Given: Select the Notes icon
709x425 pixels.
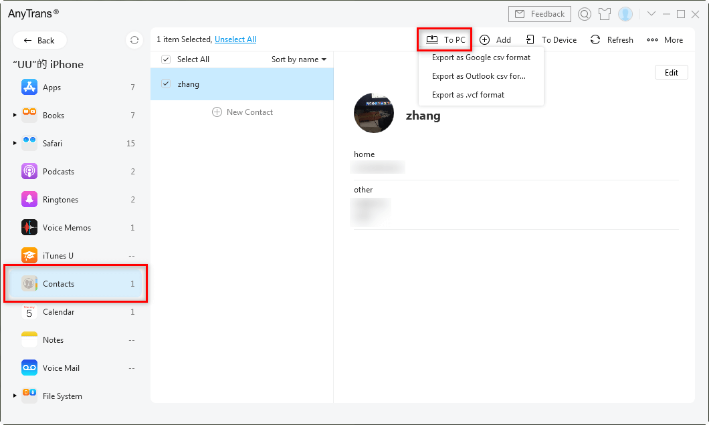Looking at the screenshot, I should pos(29,339).
